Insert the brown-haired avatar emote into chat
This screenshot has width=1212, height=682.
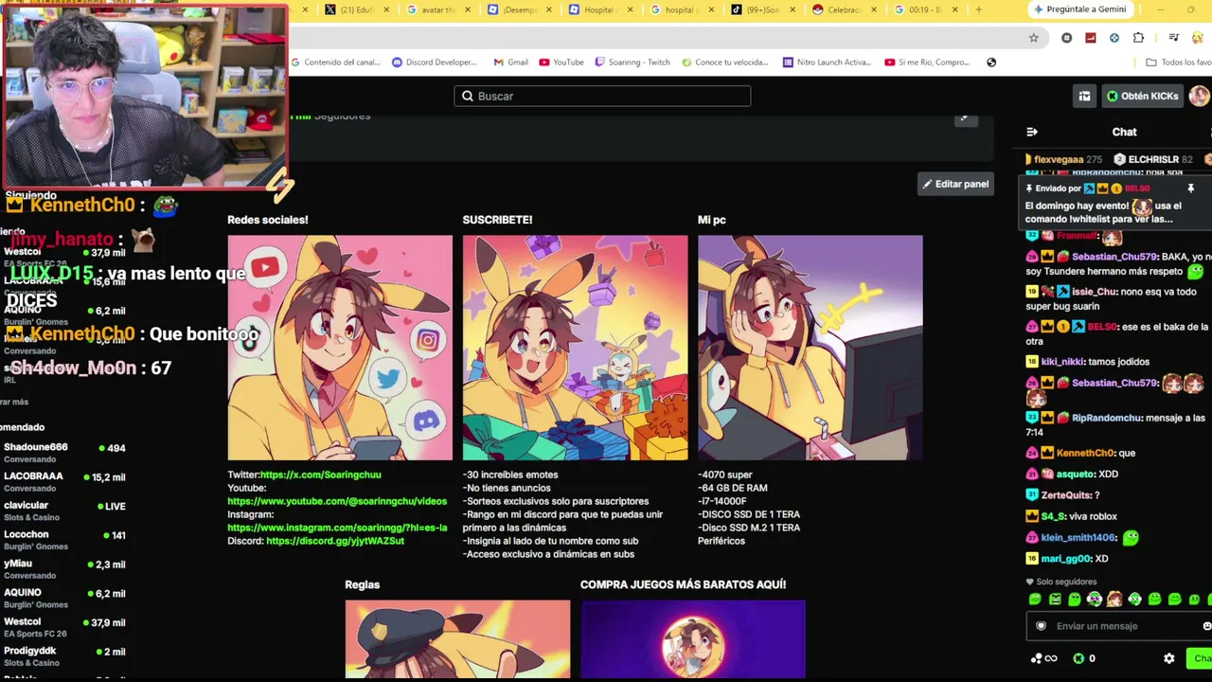(x=1114, y=600)
